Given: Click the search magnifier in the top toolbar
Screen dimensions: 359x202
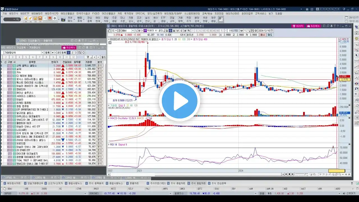Looking at the screenshot, I should (x=18, y=19).
